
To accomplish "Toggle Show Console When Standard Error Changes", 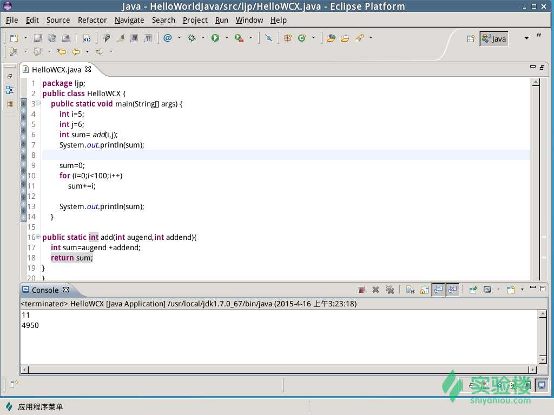I will (x=453, y=290).
